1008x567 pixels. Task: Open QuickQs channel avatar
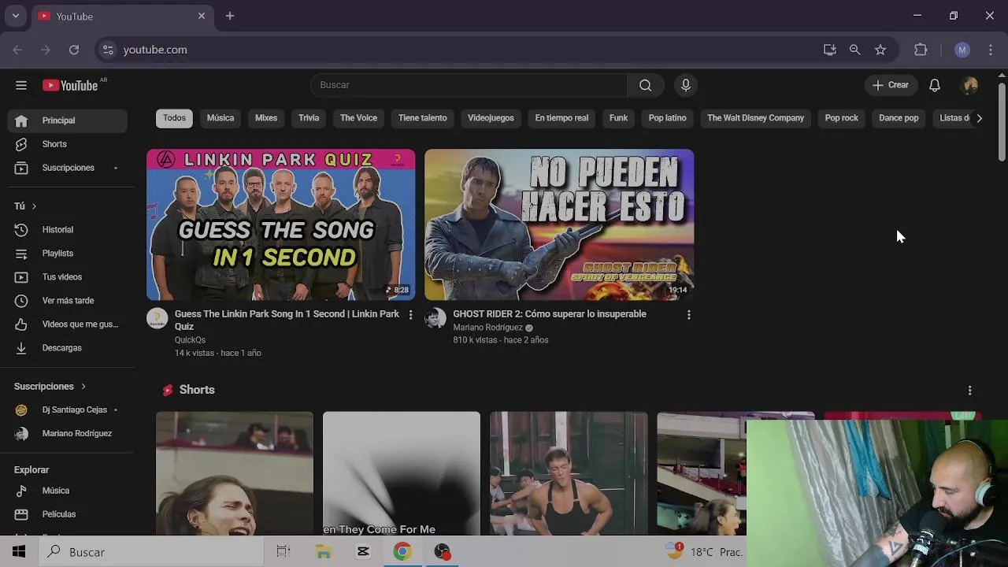click(157, 318)
